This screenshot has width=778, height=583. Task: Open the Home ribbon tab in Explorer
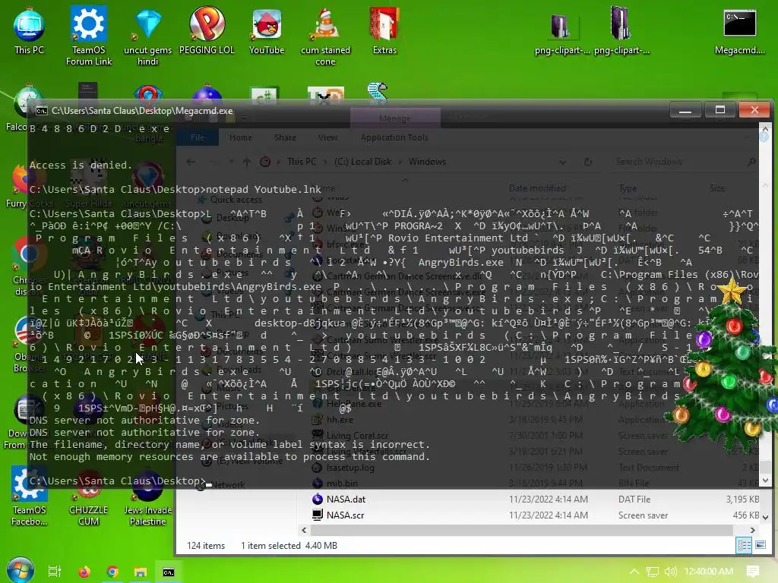241,137
